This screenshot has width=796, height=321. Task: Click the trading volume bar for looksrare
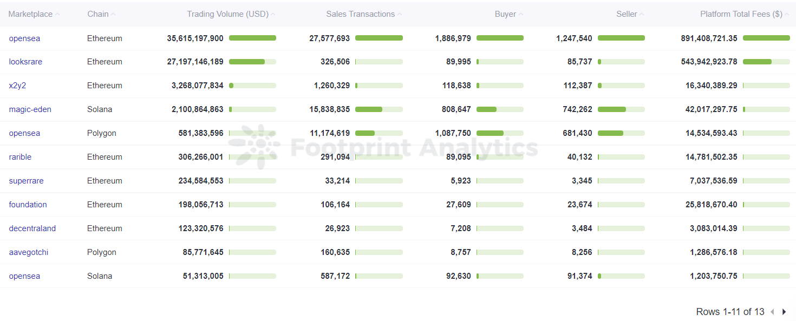click(252, 62)
